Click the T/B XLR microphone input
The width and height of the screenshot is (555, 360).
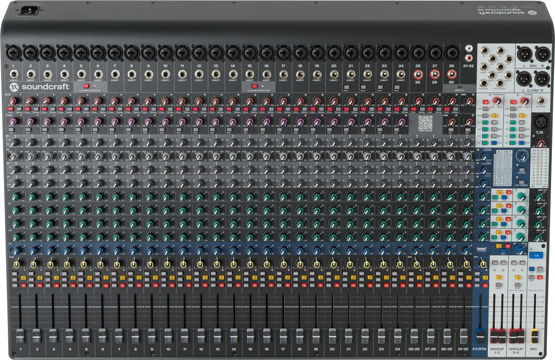pyautogui.click(x=541, y=122)
